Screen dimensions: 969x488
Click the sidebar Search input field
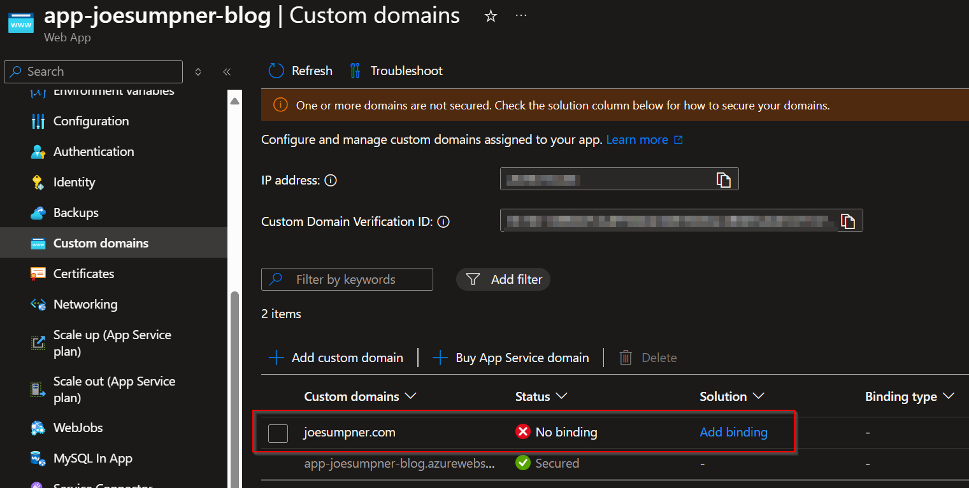[93, 72]
